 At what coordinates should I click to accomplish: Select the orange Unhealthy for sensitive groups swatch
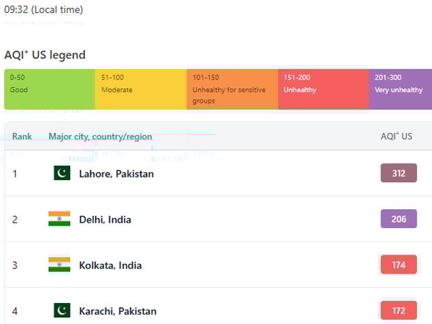[232, 89]
